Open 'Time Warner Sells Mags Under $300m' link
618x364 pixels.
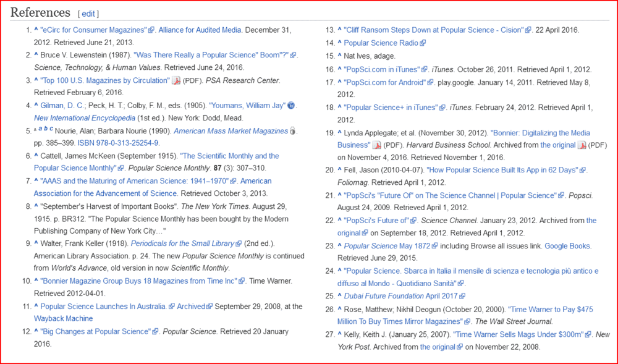tap(518, 334)
